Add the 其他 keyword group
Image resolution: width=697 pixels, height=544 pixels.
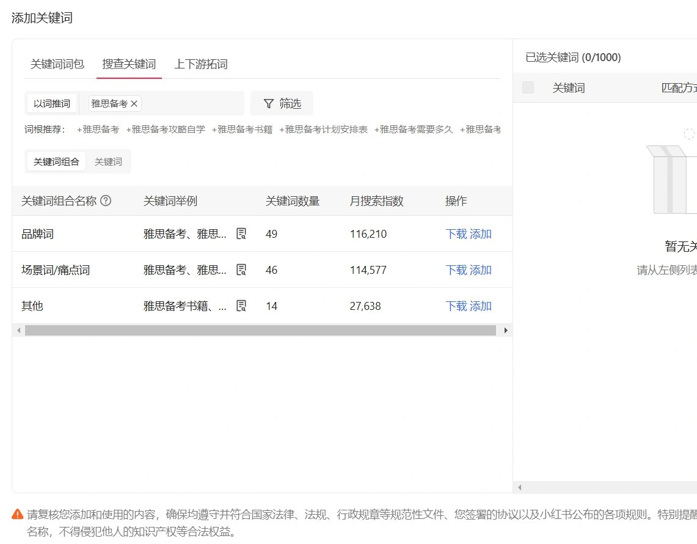pos(479,306)
